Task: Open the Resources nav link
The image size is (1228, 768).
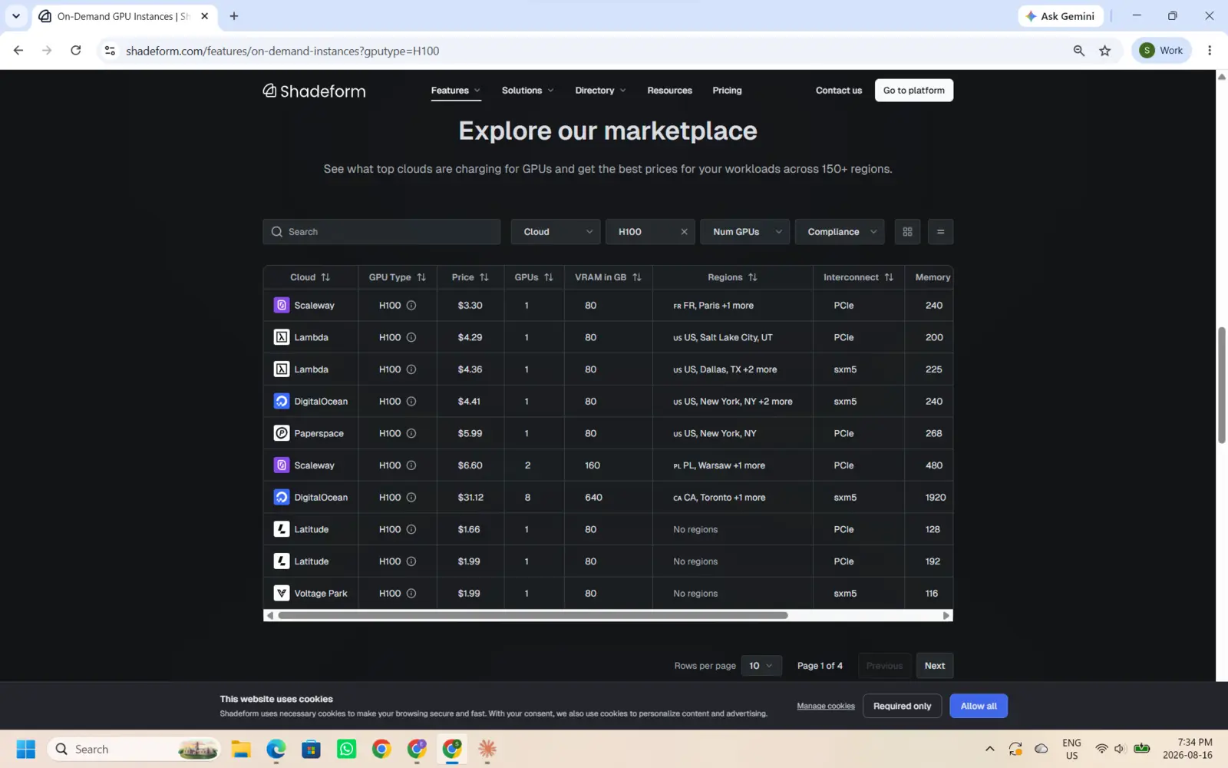Action: [669, 91]
